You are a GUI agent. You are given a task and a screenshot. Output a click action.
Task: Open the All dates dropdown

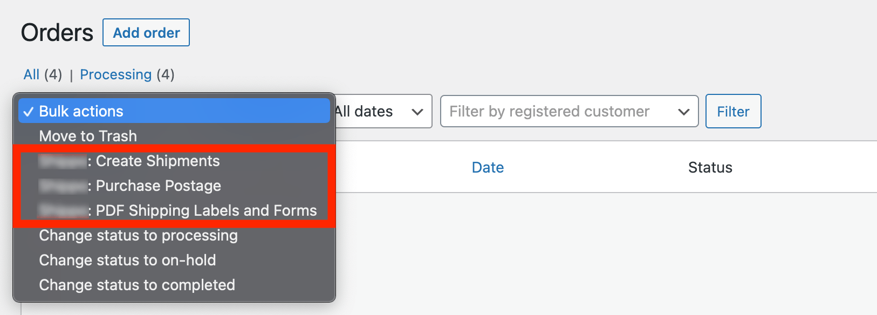[378, 111]
